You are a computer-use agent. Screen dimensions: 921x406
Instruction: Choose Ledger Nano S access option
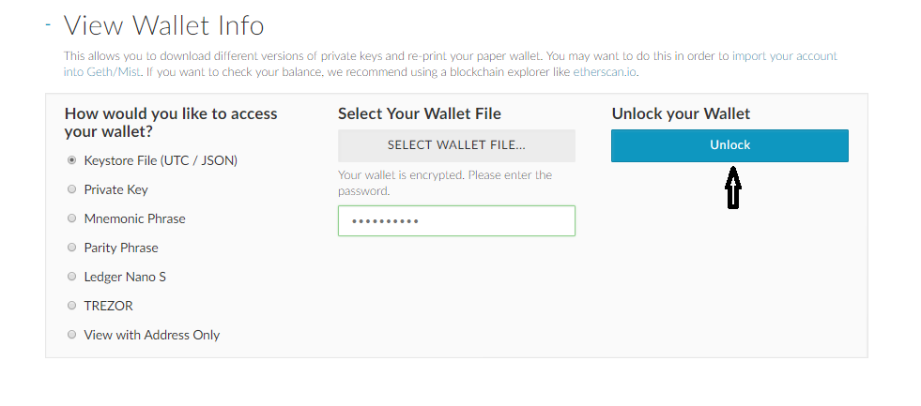(x=72, y=277)
